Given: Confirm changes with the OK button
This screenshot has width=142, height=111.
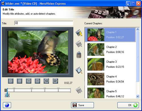Looking at the screenshot, I should tap(128, 105).
